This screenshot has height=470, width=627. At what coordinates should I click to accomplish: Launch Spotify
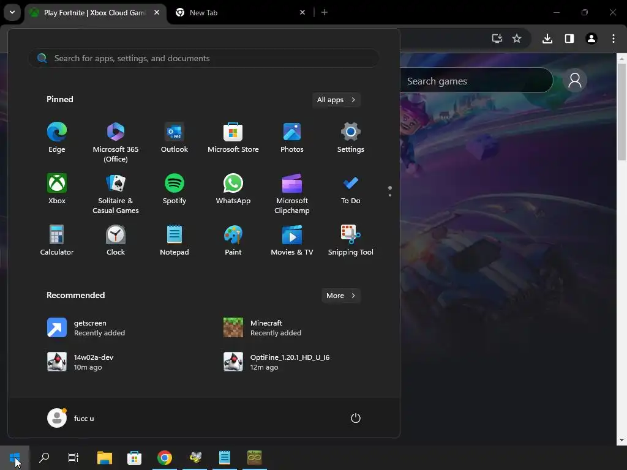point(175,189)
